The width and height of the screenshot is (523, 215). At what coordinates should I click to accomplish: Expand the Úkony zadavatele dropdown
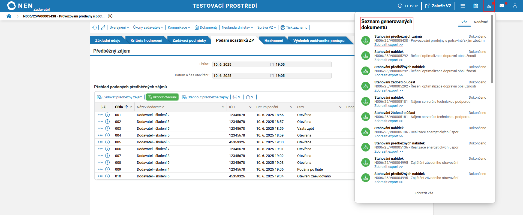[x=148, y=28]
